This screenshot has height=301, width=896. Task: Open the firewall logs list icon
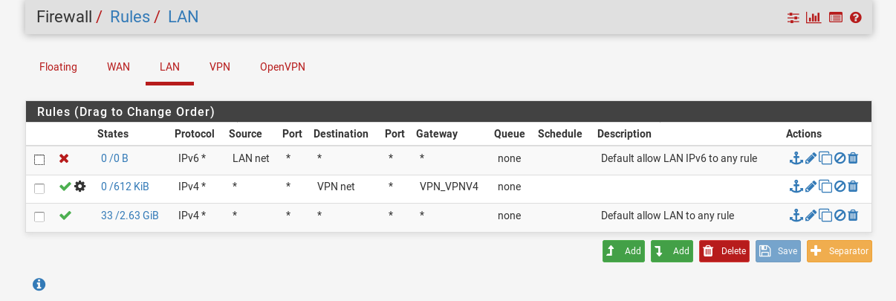836,17
